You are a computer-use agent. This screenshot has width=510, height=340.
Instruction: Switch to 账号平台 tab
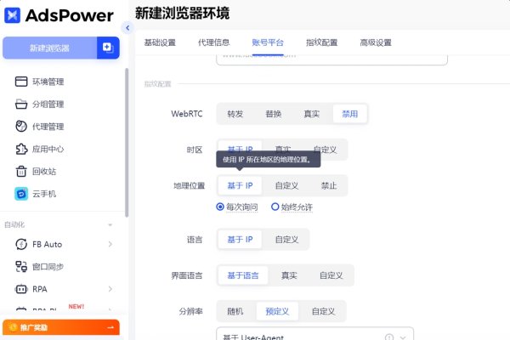268,42
